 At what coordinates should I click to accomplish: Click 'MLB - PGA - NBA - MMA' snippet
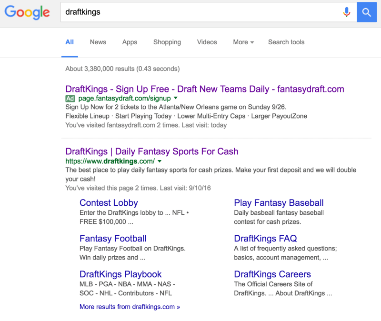pos(127,289)
